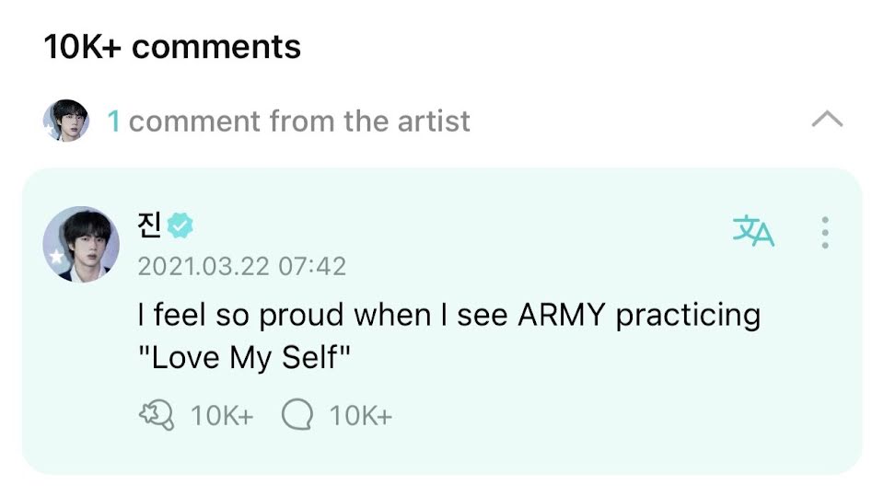
Task: Tap the small artist avatar in header
Action: (66, 121)
